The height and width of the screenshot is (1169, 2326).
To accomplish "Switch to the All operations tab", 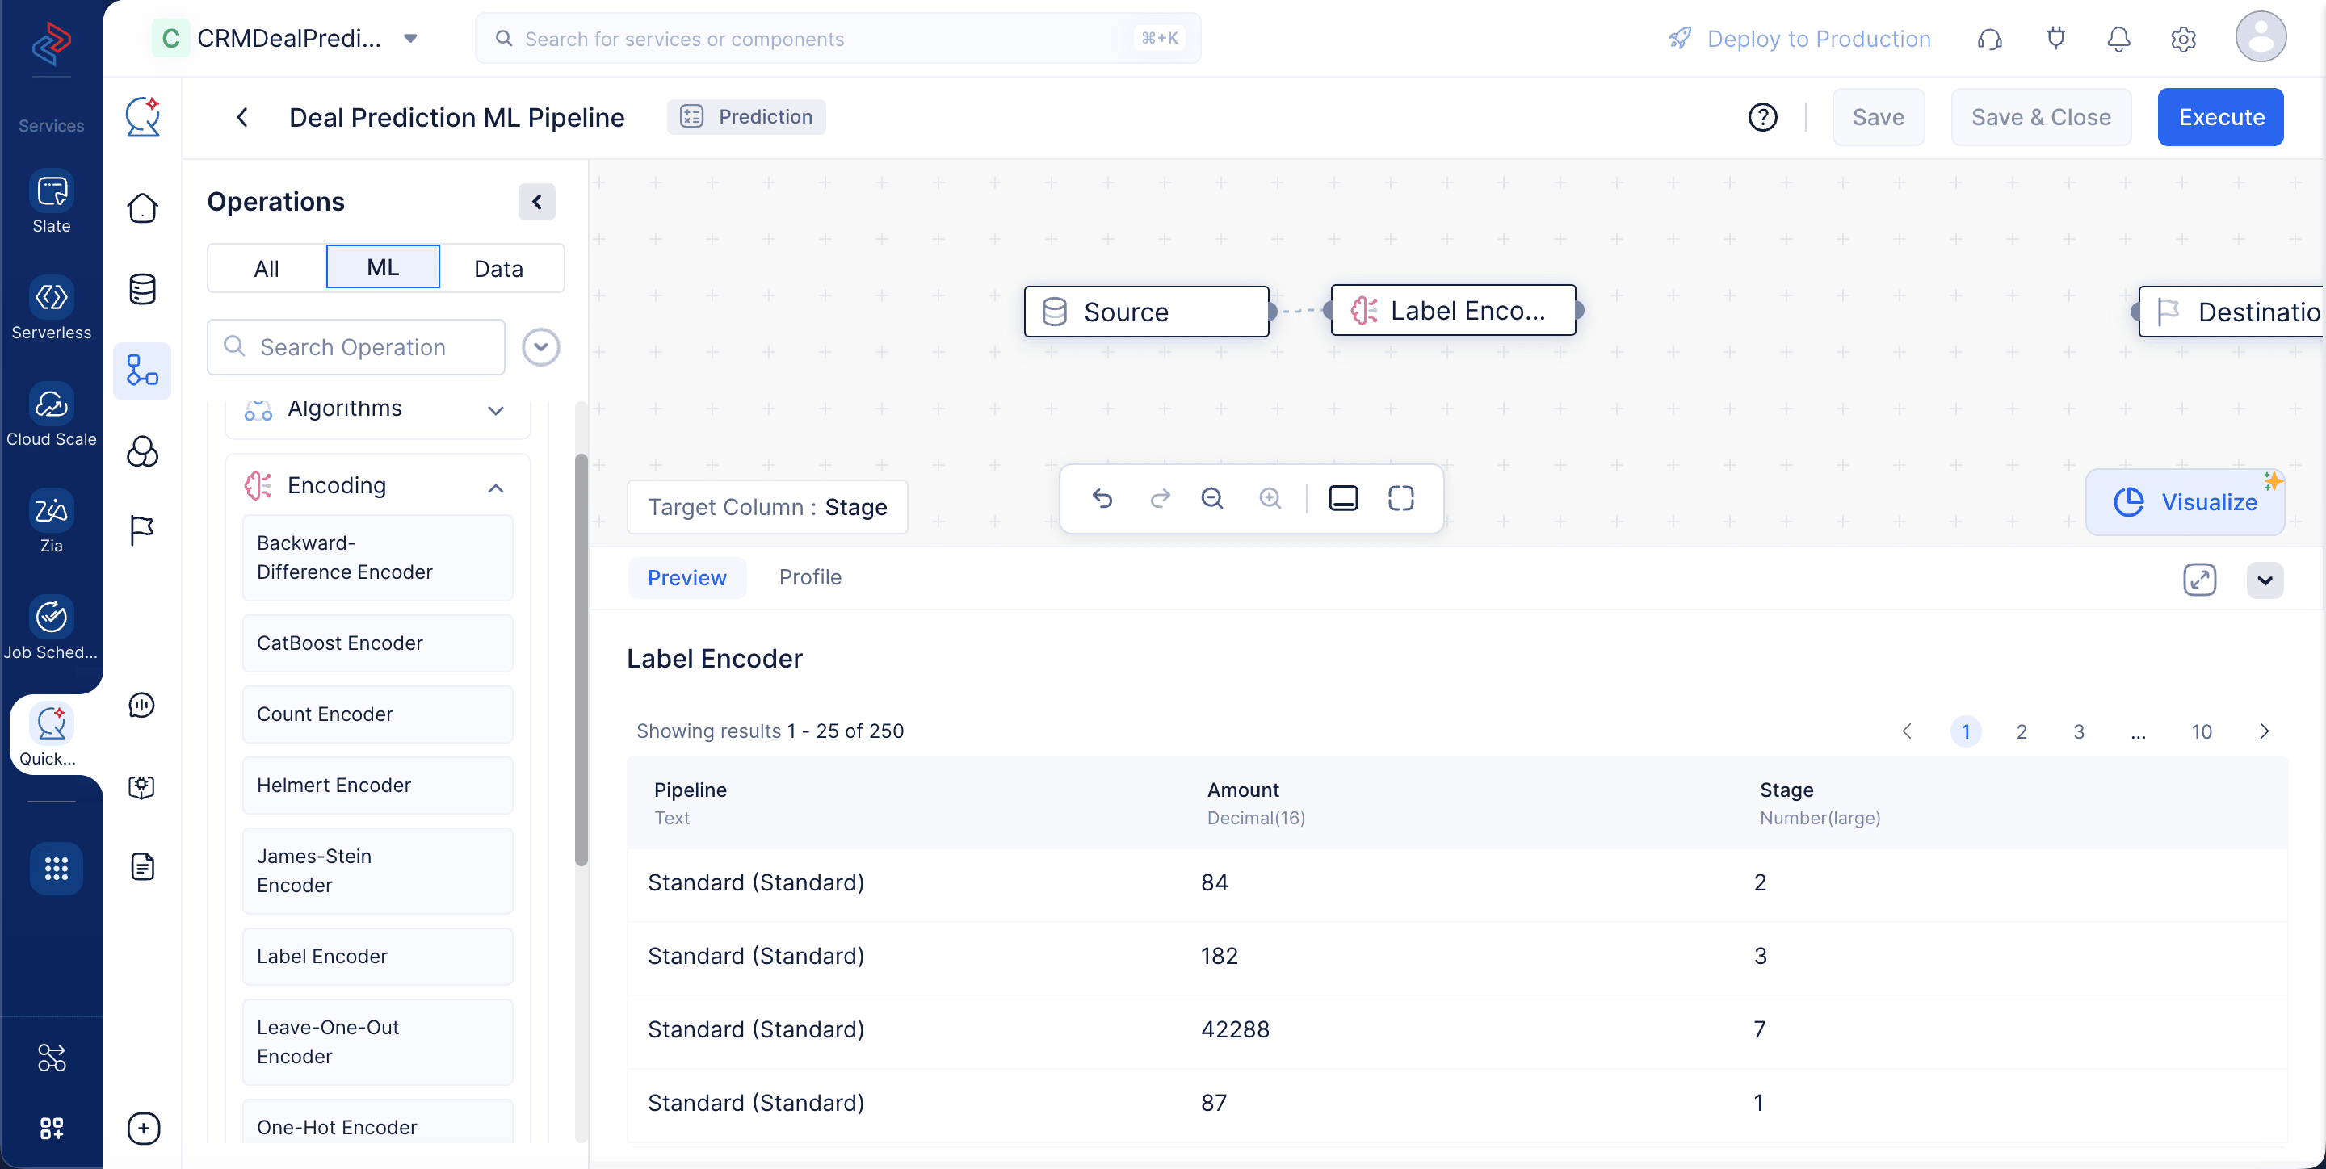I will point(267,268).
